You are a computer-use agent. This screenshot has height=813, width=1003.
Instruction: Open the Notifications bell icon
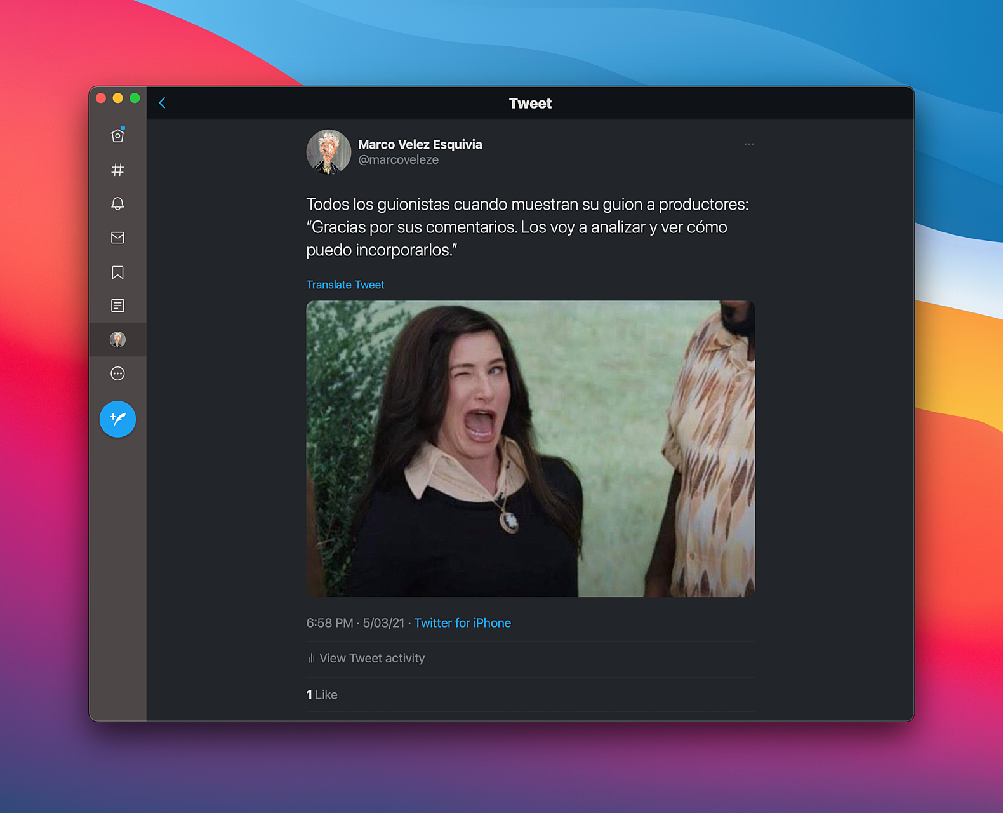click(117, 203)
